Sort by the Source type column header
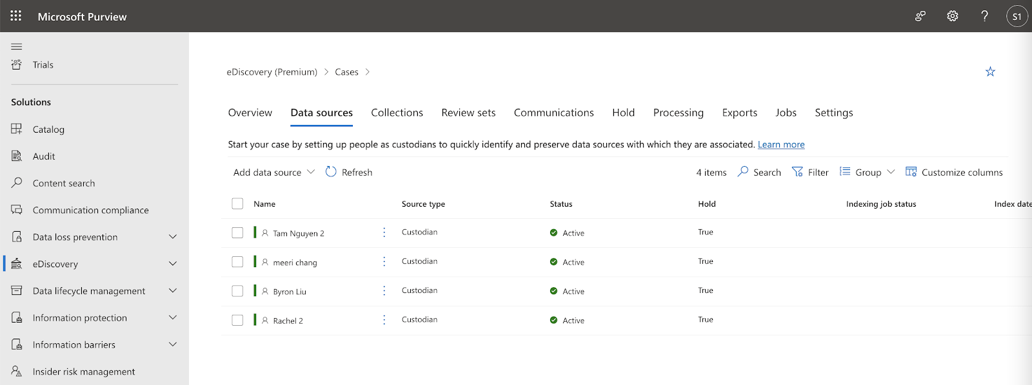This screenshot has height=385, width=1032. pyautogui.click(x=423, y=203)
